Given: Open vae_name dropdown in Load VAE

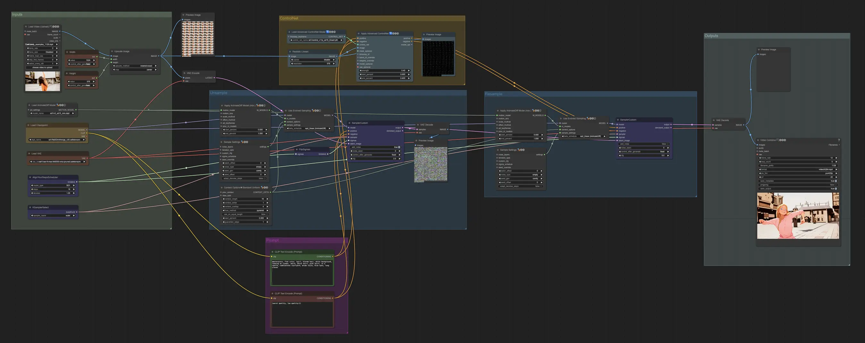Looking at the screenshot, I should [58, 162].
